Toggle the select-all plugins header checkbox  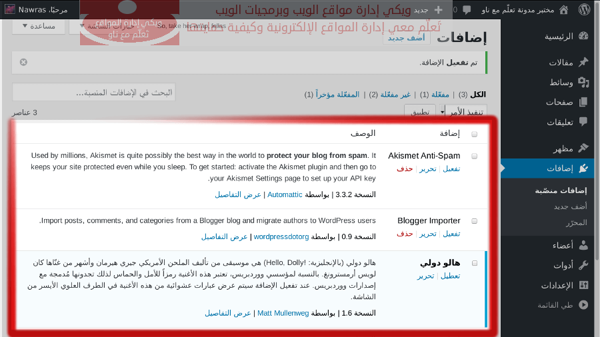tap(474, 134)
